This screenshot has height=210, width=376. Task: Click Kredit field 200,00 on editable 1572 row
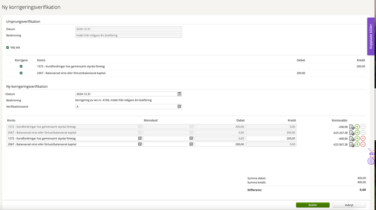click(x=271, y=138)
